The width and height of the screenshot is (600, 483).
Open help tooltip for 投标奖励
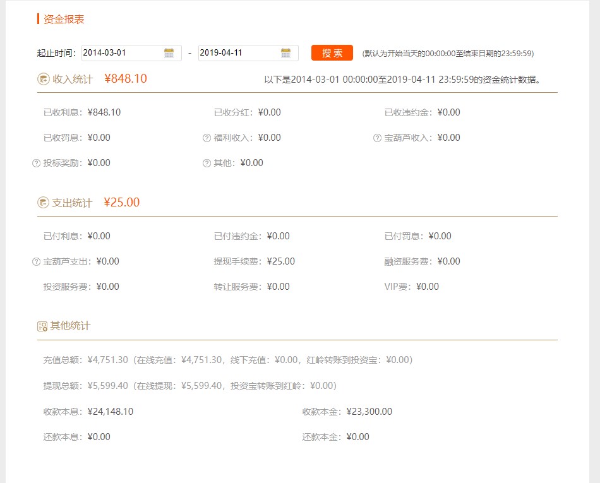[36, 163]
